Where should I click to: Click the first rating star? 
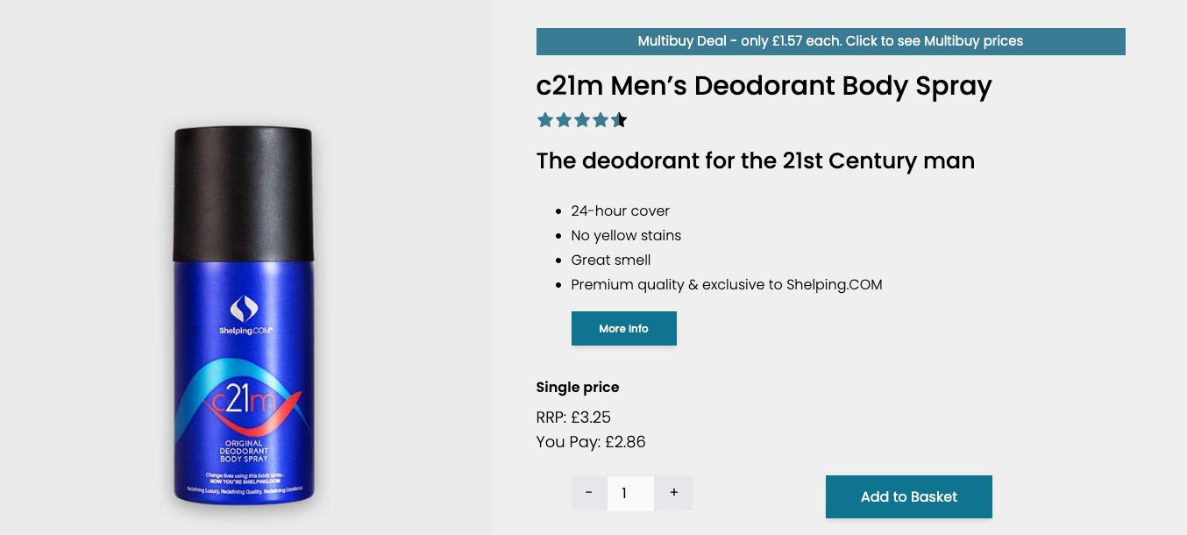coord(545,120)
